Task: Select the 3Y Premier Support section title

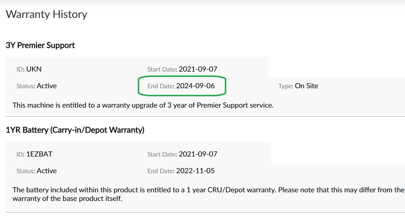Action: [x=40, y=45]
